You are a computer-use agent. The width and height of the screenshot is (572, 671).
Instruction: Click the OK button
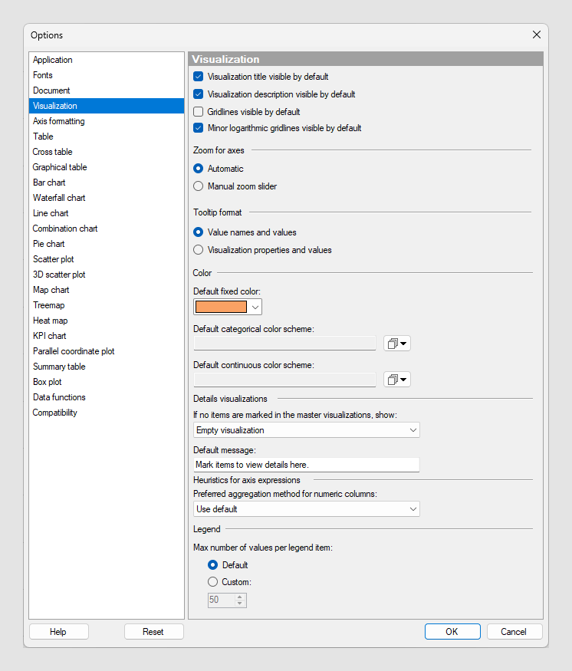pyautogui.click(x=452, y=632)
